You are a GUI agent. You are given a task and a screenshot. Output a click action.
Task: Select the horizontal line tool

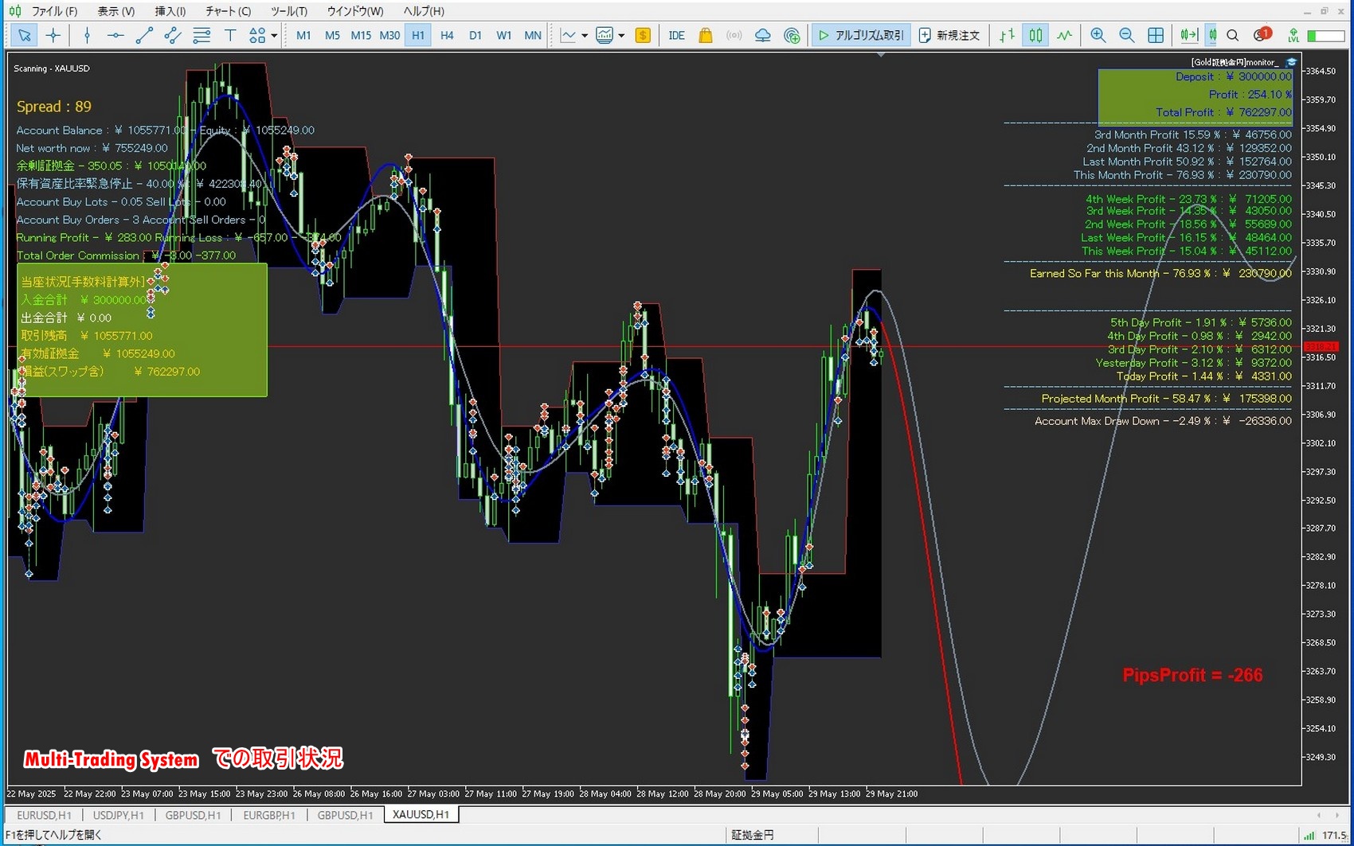(115, 35)
